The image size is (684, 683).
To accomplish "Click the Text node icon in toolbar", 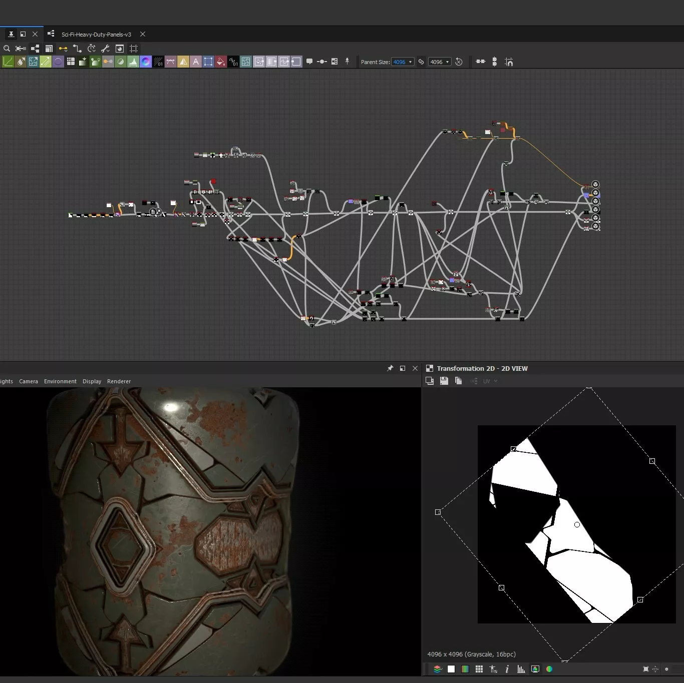I will [x=196, y=62].
